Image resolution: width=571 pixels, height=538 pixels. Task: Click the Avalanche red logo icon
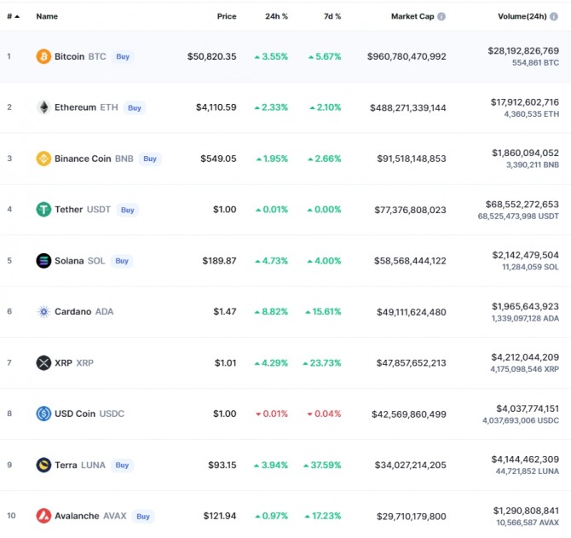(x=43, y=516)
